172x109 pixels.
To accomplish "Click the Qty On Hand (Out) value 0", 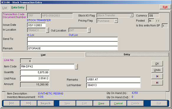I will (132, 97).
